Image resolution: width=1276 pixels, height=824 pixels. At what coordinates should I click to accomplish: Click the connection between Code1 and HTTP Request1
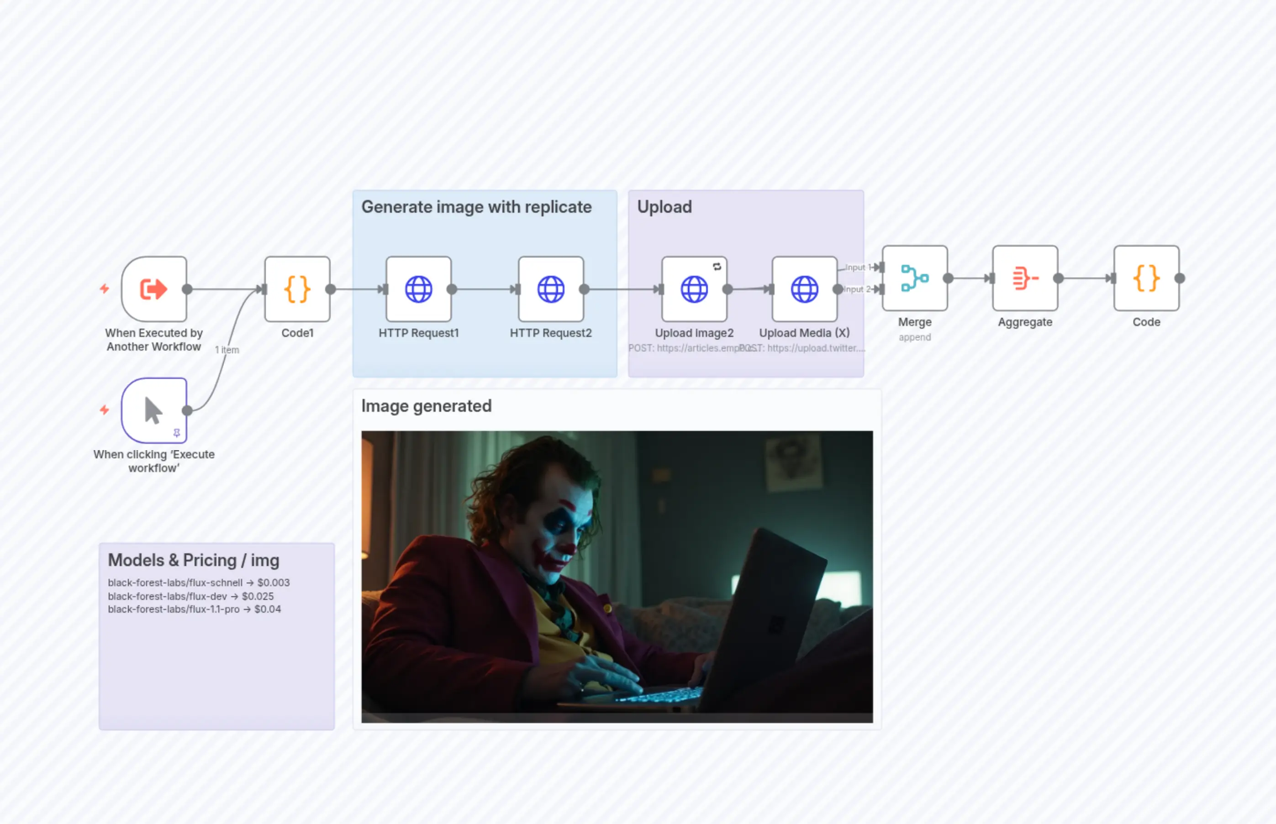pos(358,289)
